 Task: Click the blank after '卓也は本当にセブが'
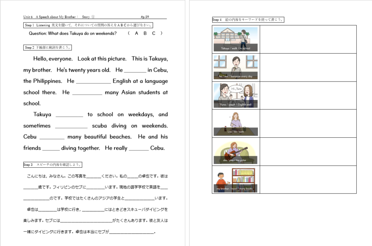click(132, 232)
